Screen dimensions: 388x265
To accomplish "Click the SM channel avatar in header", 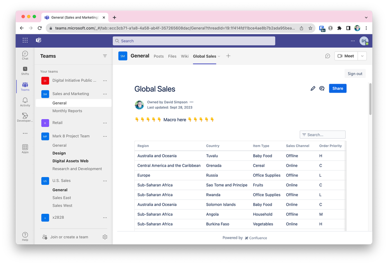I will [123, 56].
